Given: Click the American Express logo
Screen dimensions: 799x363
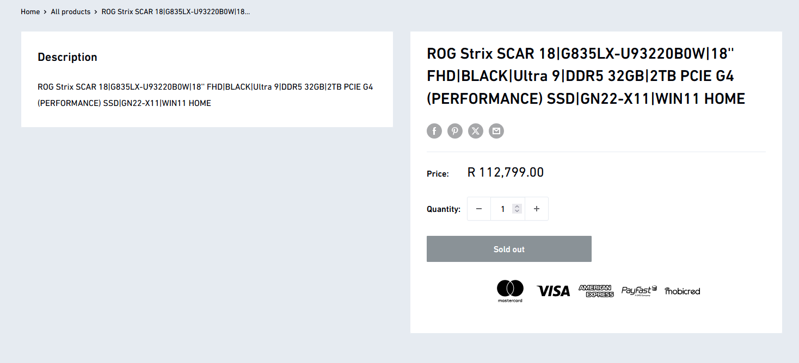Looking at the screenshot, I should (x=596, y=291).
